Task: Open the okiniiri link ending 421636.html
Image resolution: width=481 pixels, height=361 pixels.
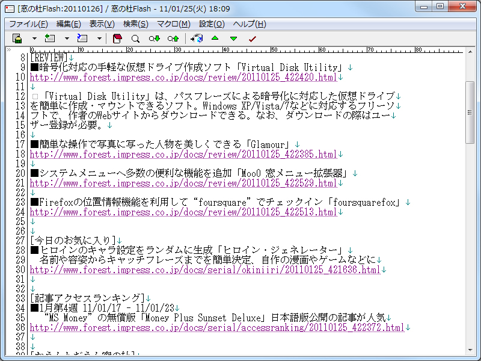Action: (205, 270)
